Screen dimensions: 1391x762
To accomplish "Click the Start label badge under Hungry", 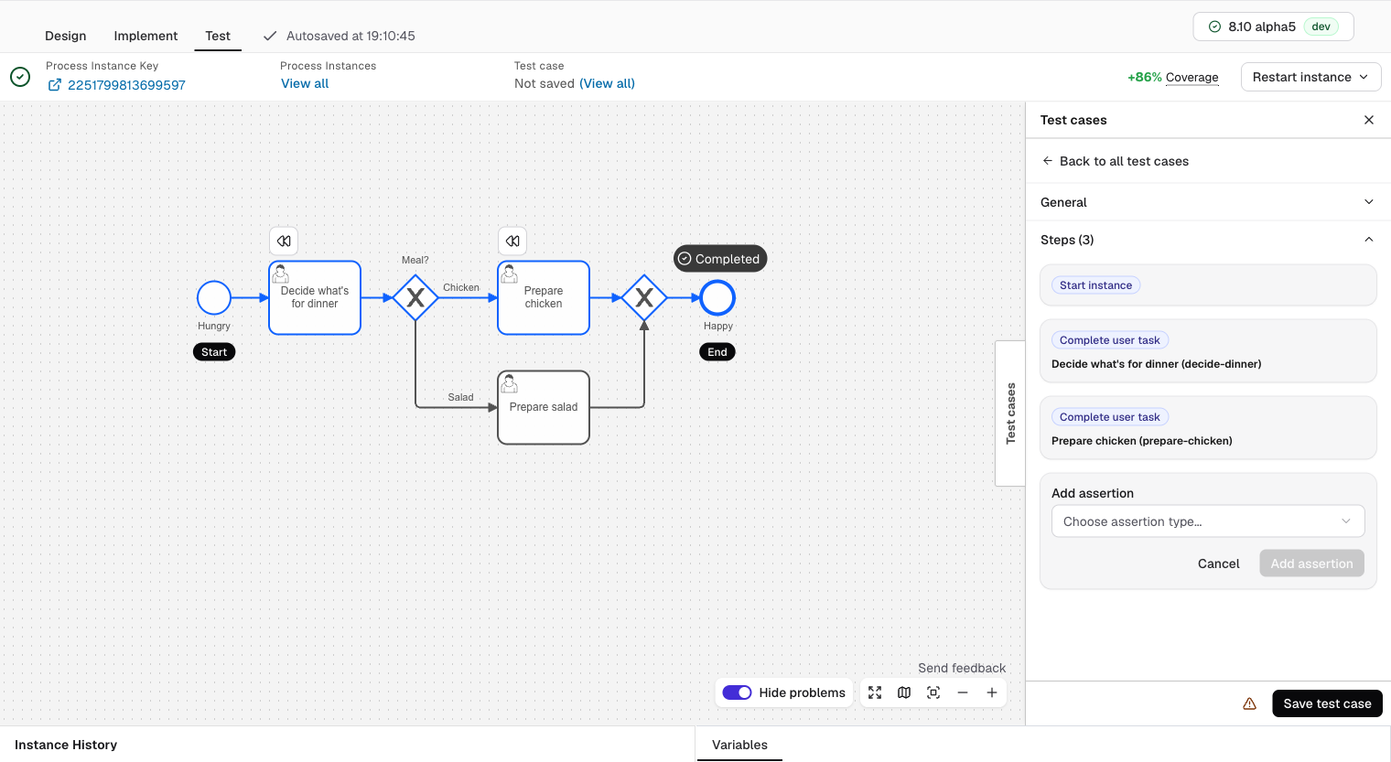I will tap(214, 352).
